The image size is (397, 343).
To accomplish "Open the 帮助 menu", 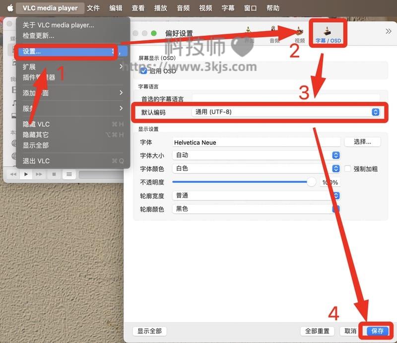I will point(273,8).
